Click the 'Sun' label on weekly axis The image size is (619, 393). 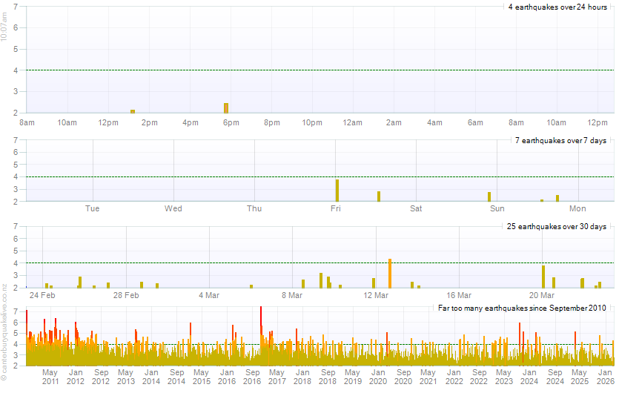click(497, 208)
